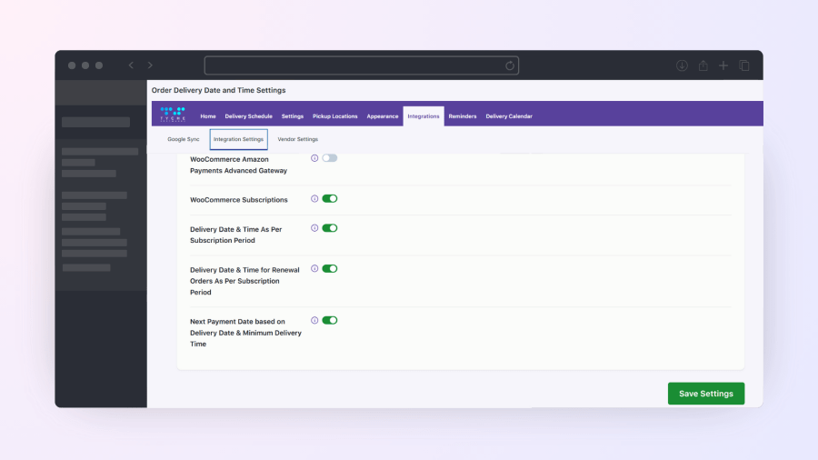This screenshot has height=460, width=818.
Task: Click the Tyche logo icon
Action: pos(173,115)
